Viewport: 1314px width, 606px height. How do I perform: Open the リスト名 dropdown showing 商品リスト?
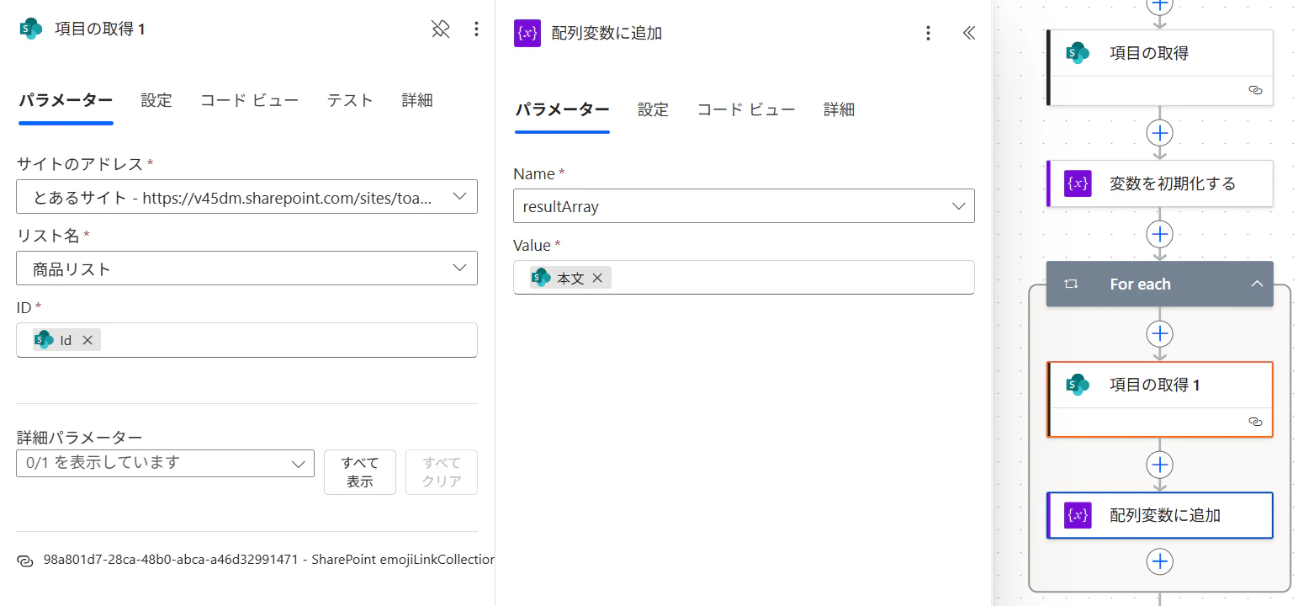point(246,268)
